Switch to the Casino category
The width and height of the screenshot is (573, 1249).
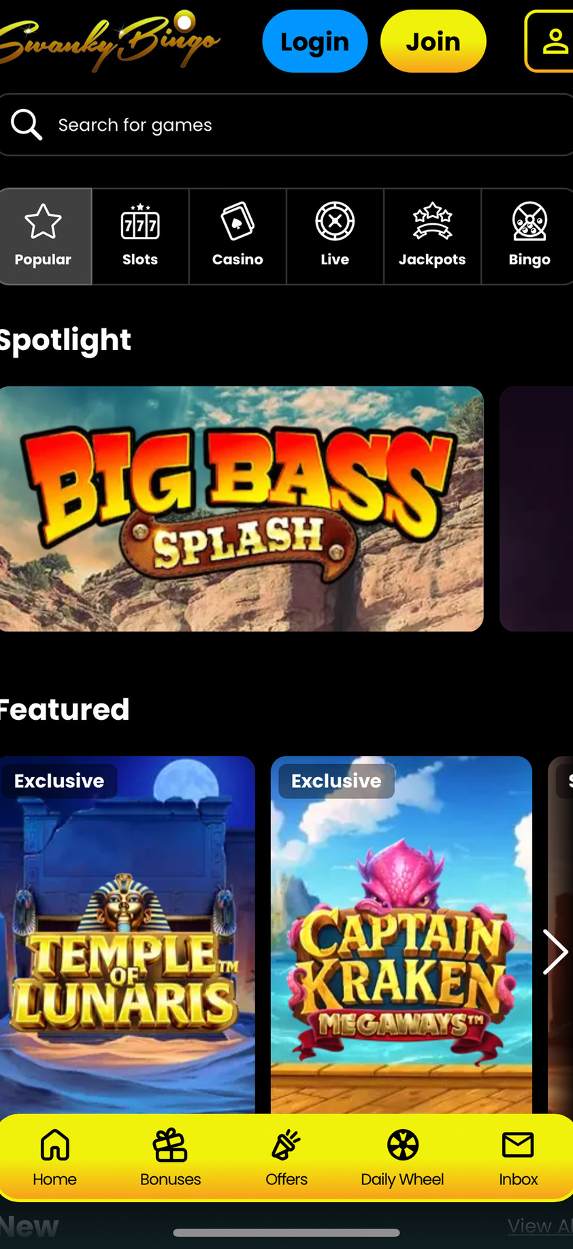(x=238, y=236)
